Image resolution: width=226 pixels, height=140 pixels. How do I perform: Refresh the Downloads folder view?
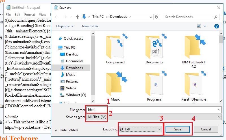pyautogui.click(x=157, y=17)
